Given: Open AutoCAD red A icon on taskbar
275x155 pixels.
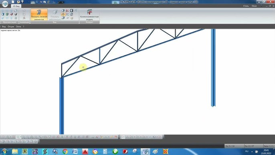Looking at the screenshot, I should click(x=85, y=151).
